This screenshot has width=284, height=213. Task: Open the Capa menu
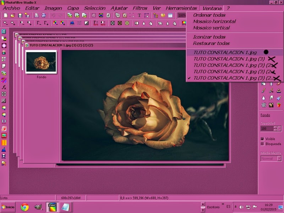coord(73,8)
